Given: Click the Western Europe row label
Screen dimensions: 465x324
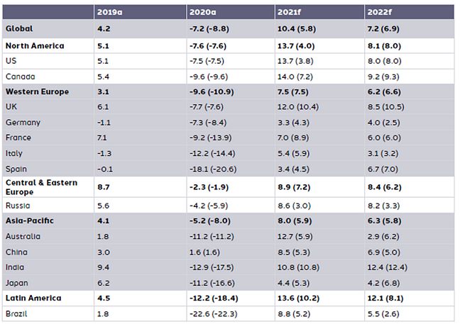Looking at the screenshot, I should coord(38,92).
